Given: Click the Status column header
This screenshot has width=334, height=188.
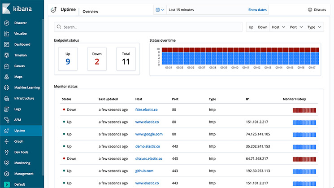Looking at the screenshot, I should 67,99.
